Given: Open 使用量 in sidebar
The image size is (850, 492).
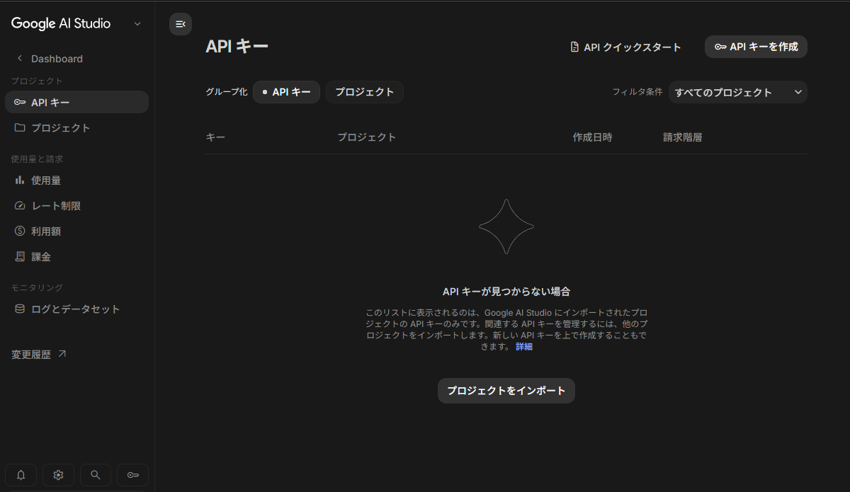Looking at the screenshot, I should [76, 181].
